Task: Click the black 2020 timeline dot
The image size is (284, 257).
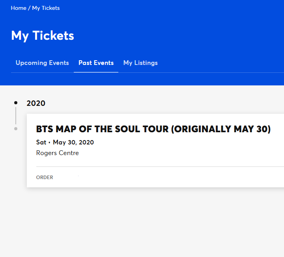Action: 16,103
